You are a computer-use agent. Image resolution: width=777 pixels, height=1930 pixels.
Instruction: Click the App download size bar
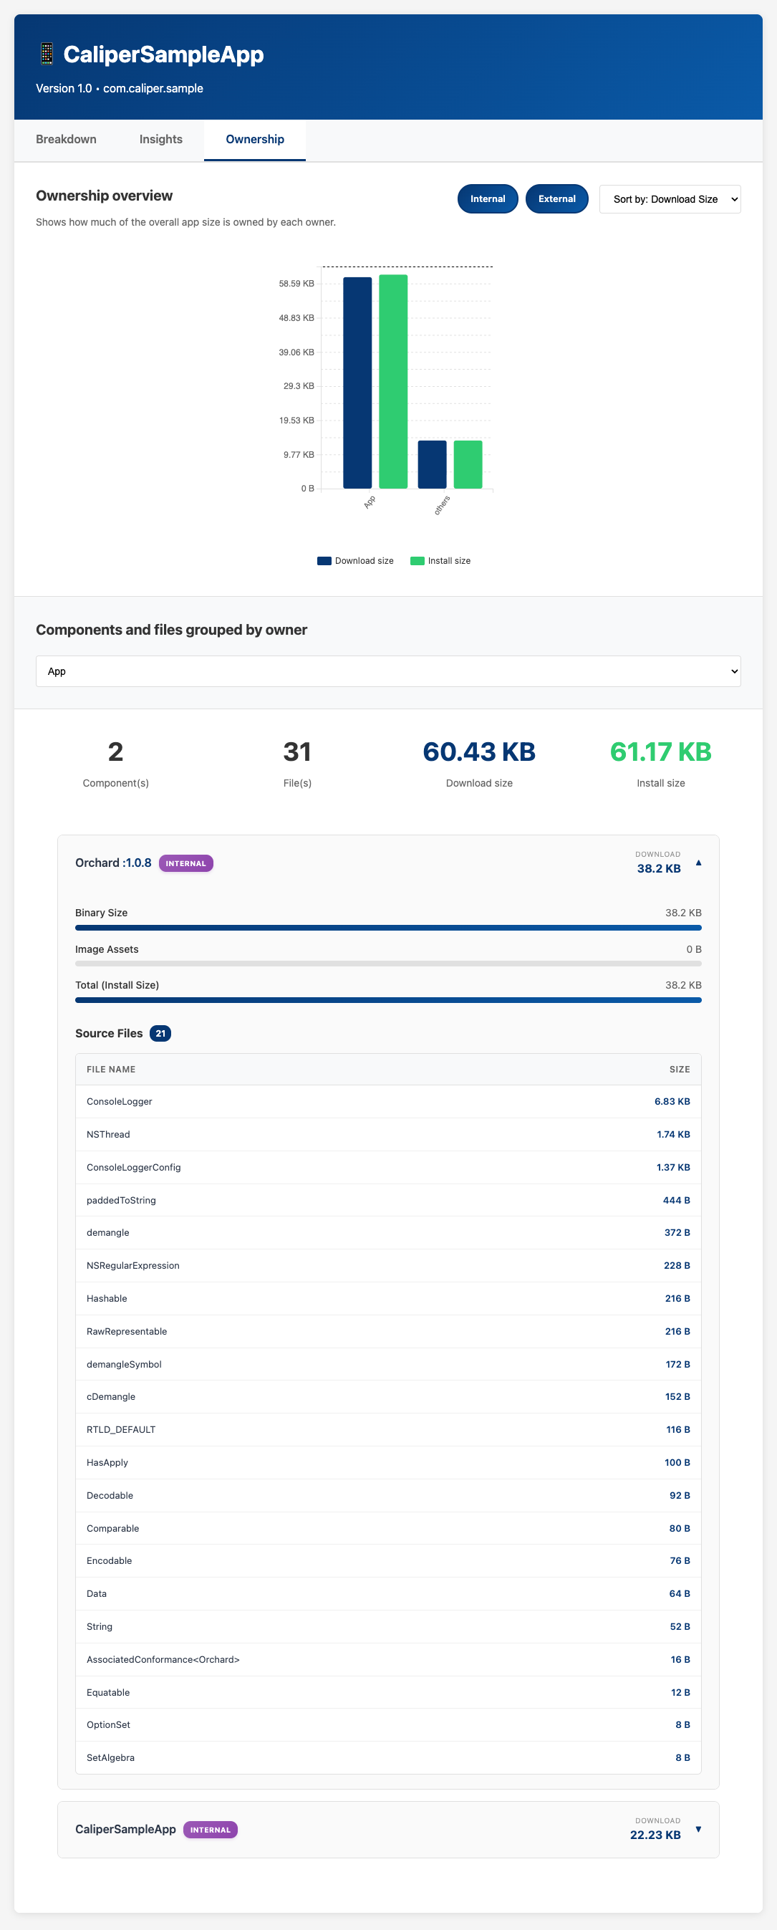pyautogui.click(x=357, y=383)
